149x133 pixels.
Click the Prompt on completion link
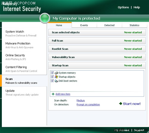(x=88, y=104)
